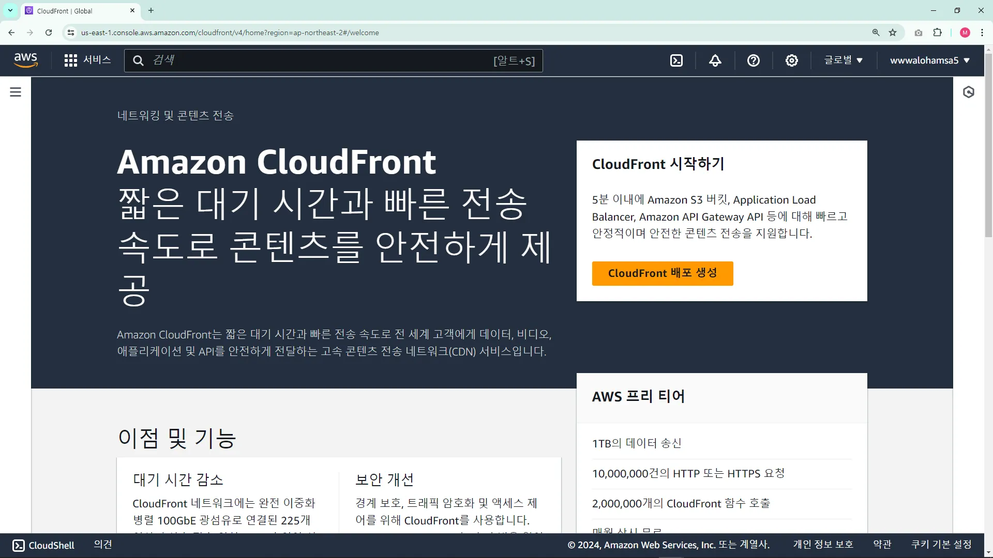The image size is (993, 558).
Task: Open the browser tab search dropdown arrow
Action: click(x=10, y=10)
